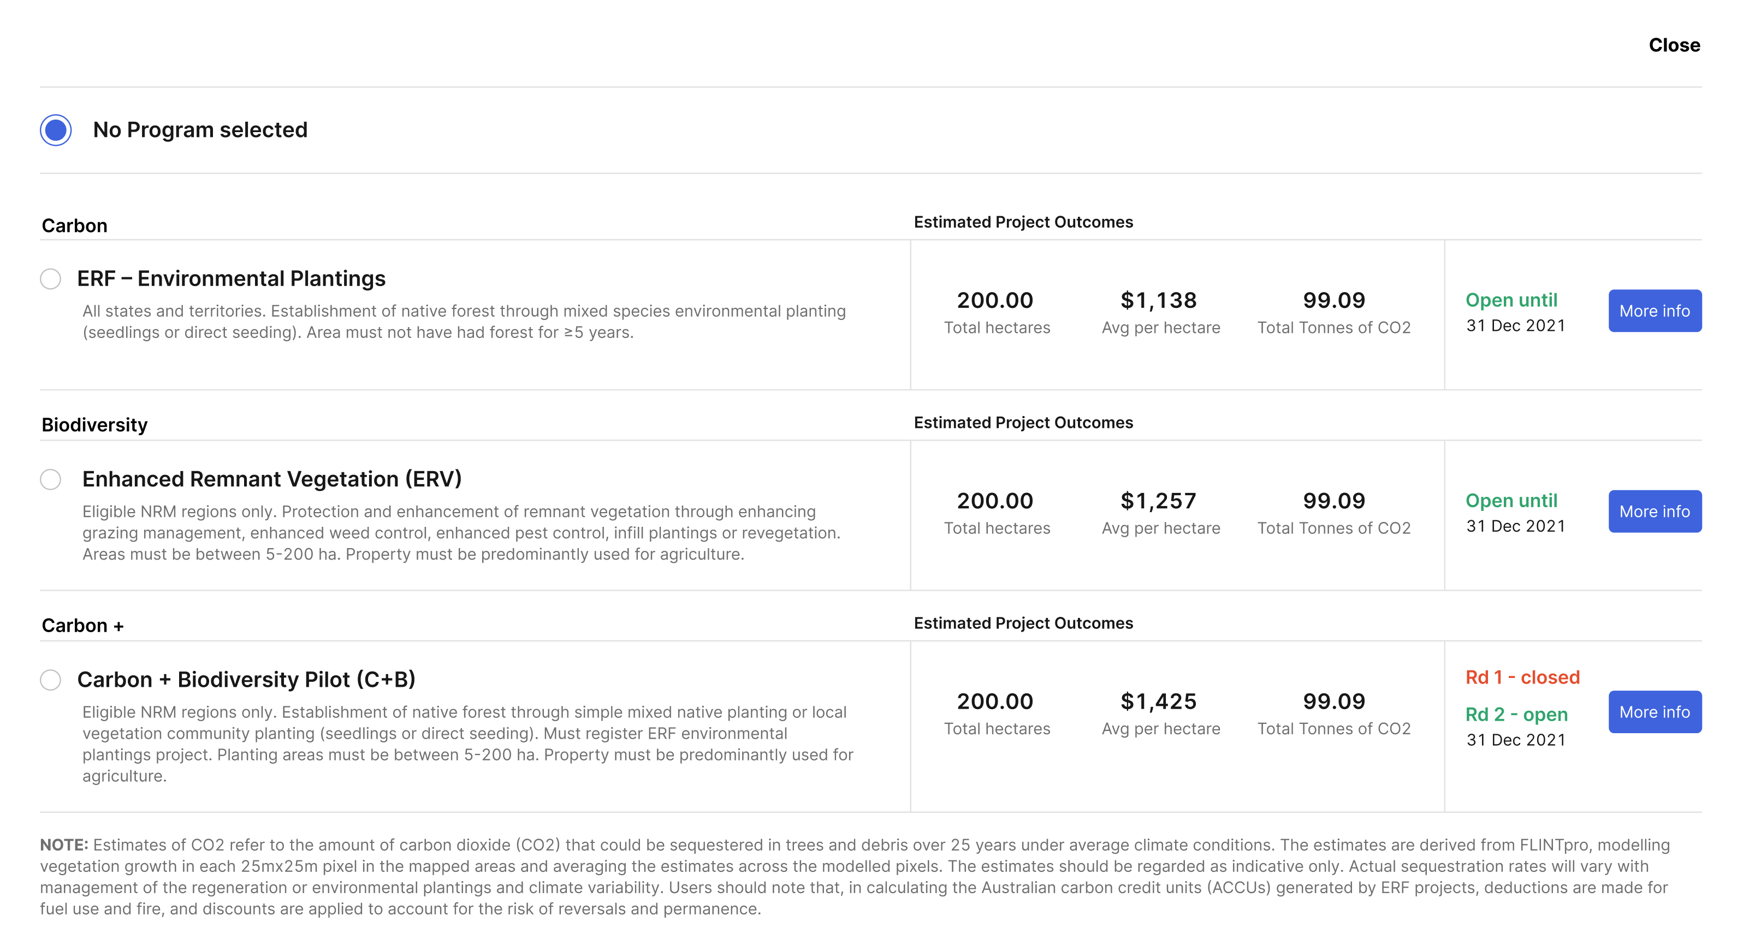Click the ERF – Environmental Plantings title
The height and width of the screenshot is (951, 1743).
(x=232, y=278)
